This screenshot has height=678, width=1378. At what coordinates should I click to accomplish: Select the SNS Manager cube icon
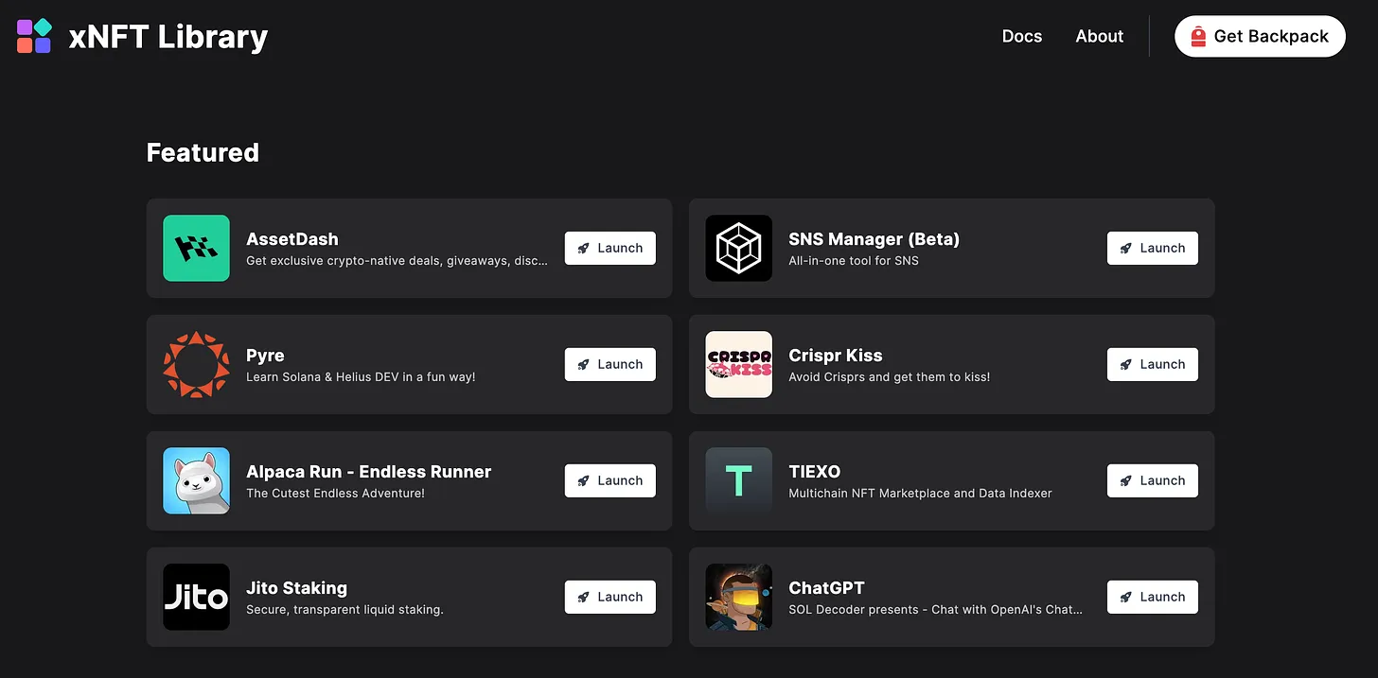(738, 248)
